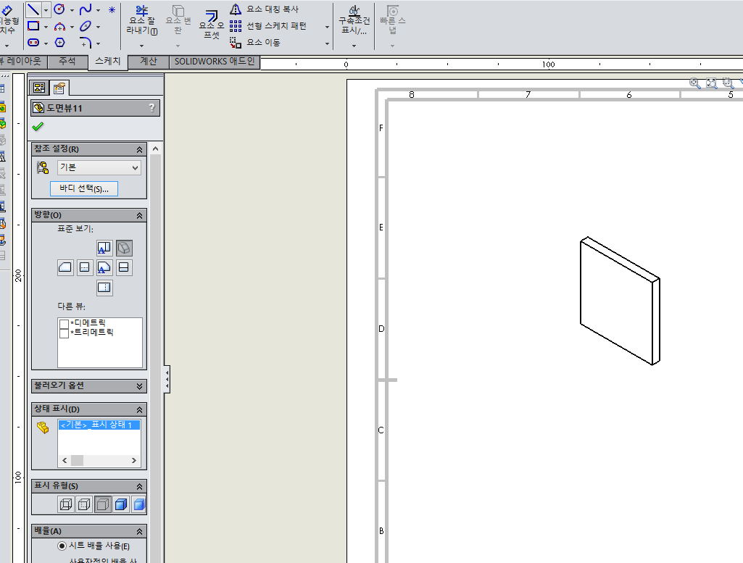Accept 도면뷰11 with green checkmark

click(x=38, y=126)
